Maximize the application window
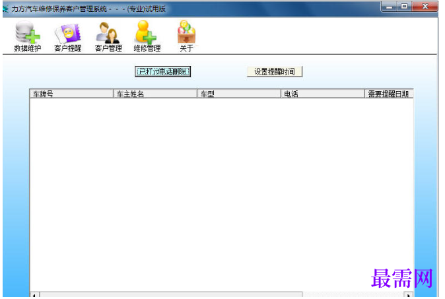 click(405, 7)
